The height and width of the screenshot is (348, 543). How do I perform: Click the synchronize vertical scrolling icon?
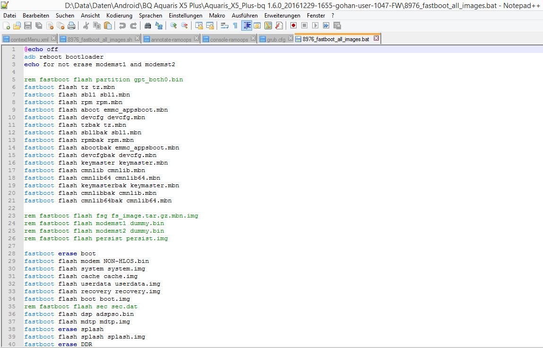point(199,26)
